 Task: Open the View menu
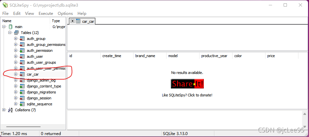tap(29, 14)
